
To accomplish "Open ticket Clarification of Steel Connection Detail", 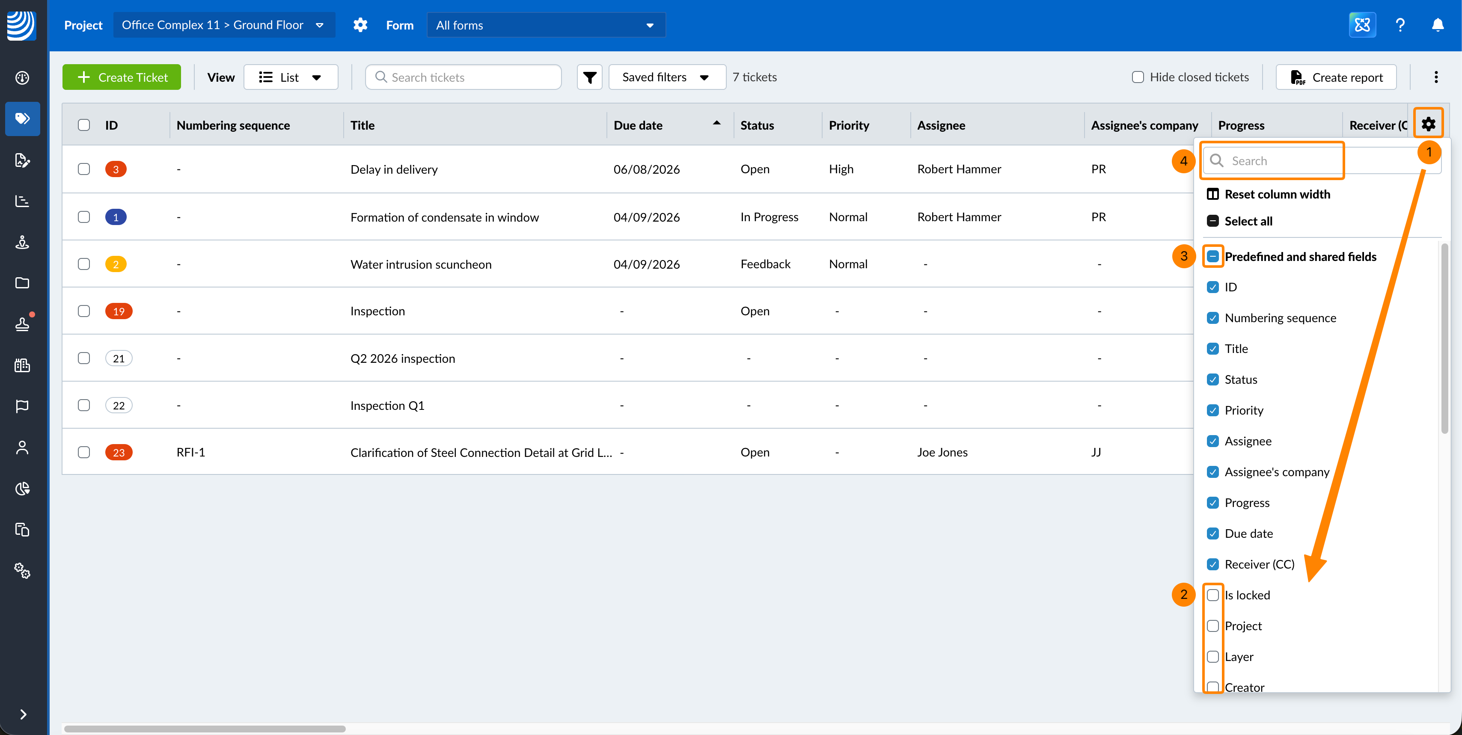I will (481, 453).
